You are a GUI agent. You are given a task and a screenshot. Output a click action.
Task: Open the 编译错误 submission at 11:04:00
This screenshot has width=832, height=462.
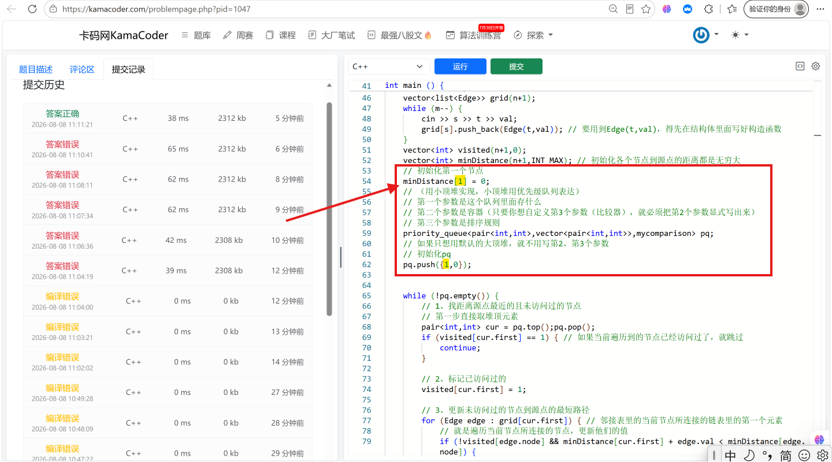(168, 301)
